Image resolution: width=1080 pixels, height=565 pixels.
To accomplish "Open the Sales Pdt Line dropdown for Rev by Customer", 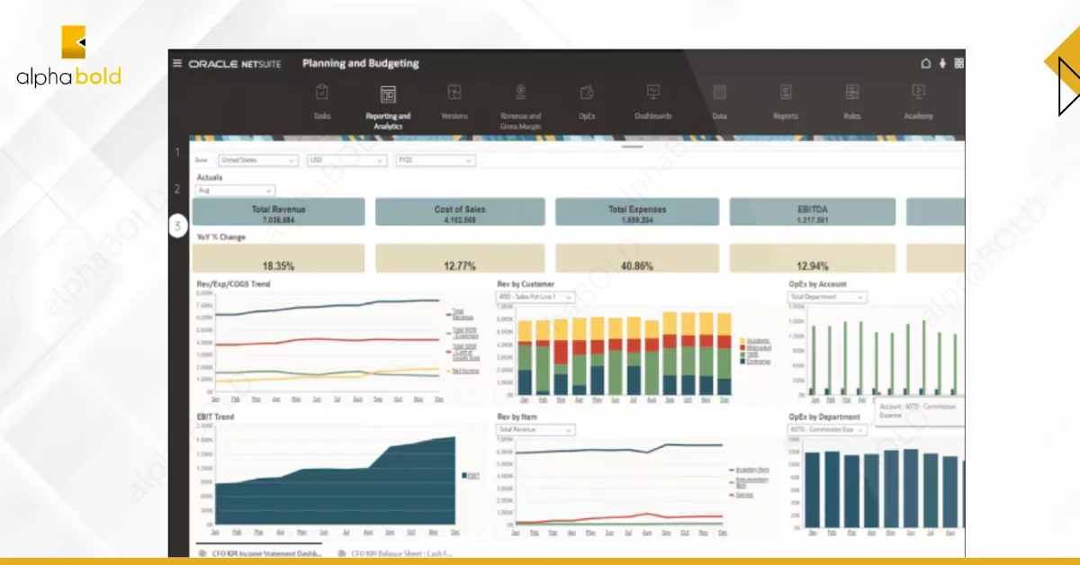I will pyautogui.click(x=535, y=297).
